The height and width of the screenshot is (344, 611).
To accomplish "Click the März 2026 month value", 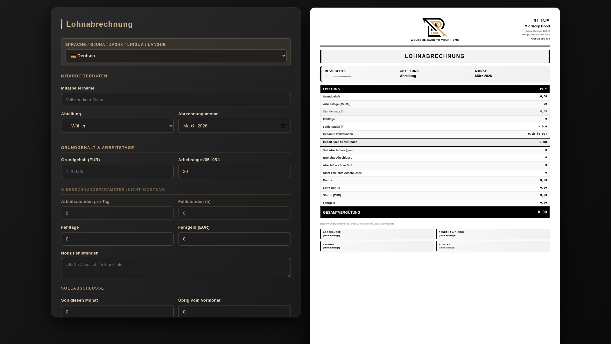I will coord(483,76).
